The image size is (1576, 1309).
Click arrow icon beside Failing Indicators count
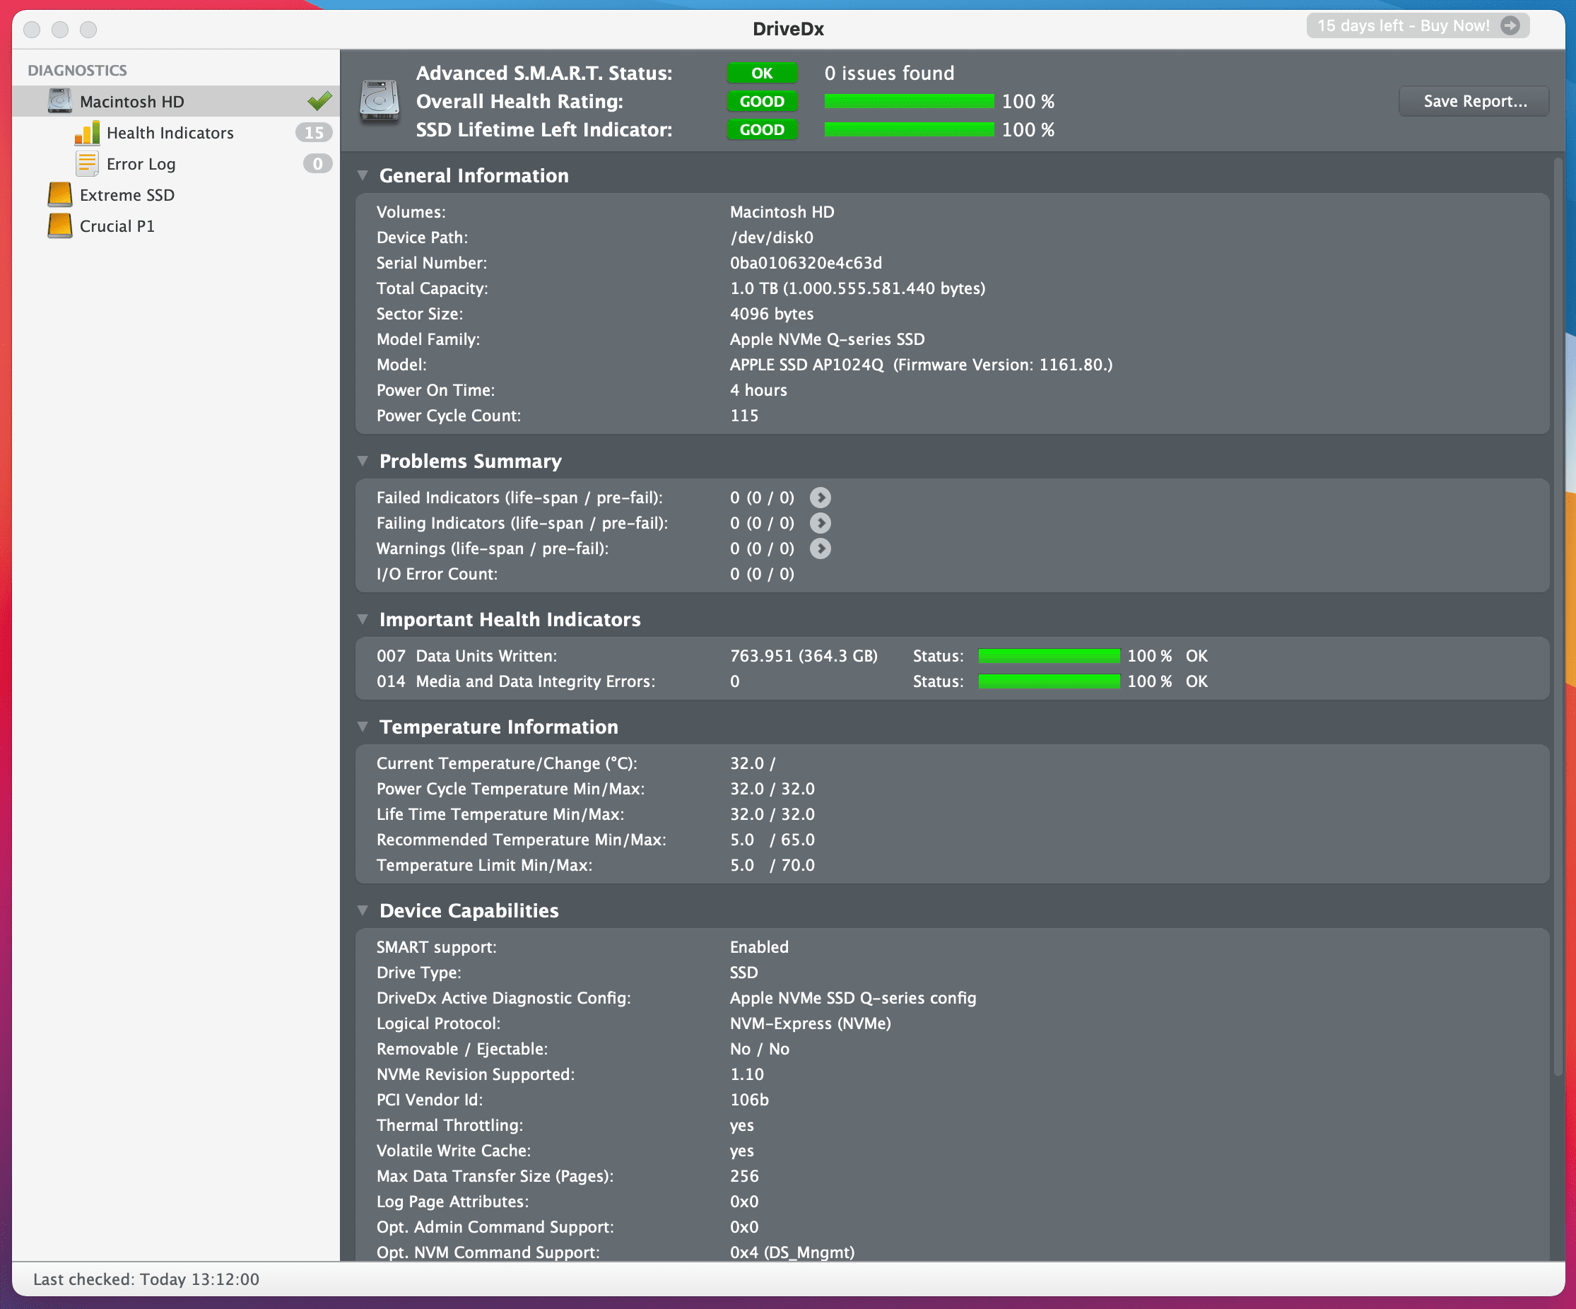point(821,523)
